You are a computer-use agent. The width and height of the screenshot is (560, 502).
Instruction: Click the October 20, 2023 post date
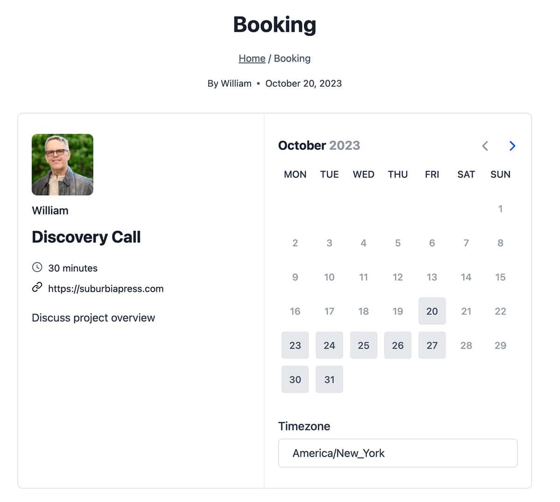304,83
